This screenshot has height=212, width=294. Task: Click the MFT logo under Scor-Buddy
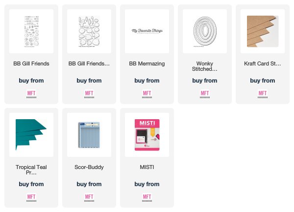[x=89, y=198]
